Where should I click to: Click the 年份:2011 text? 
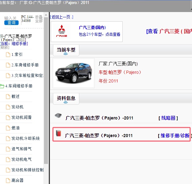click(x=108, y=81)
